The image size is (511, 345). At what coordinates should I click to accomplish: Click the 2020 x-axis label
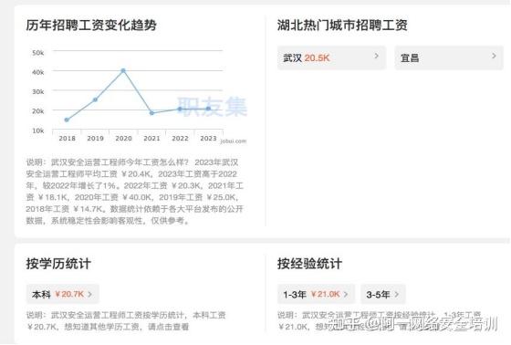tap(123, 138)
